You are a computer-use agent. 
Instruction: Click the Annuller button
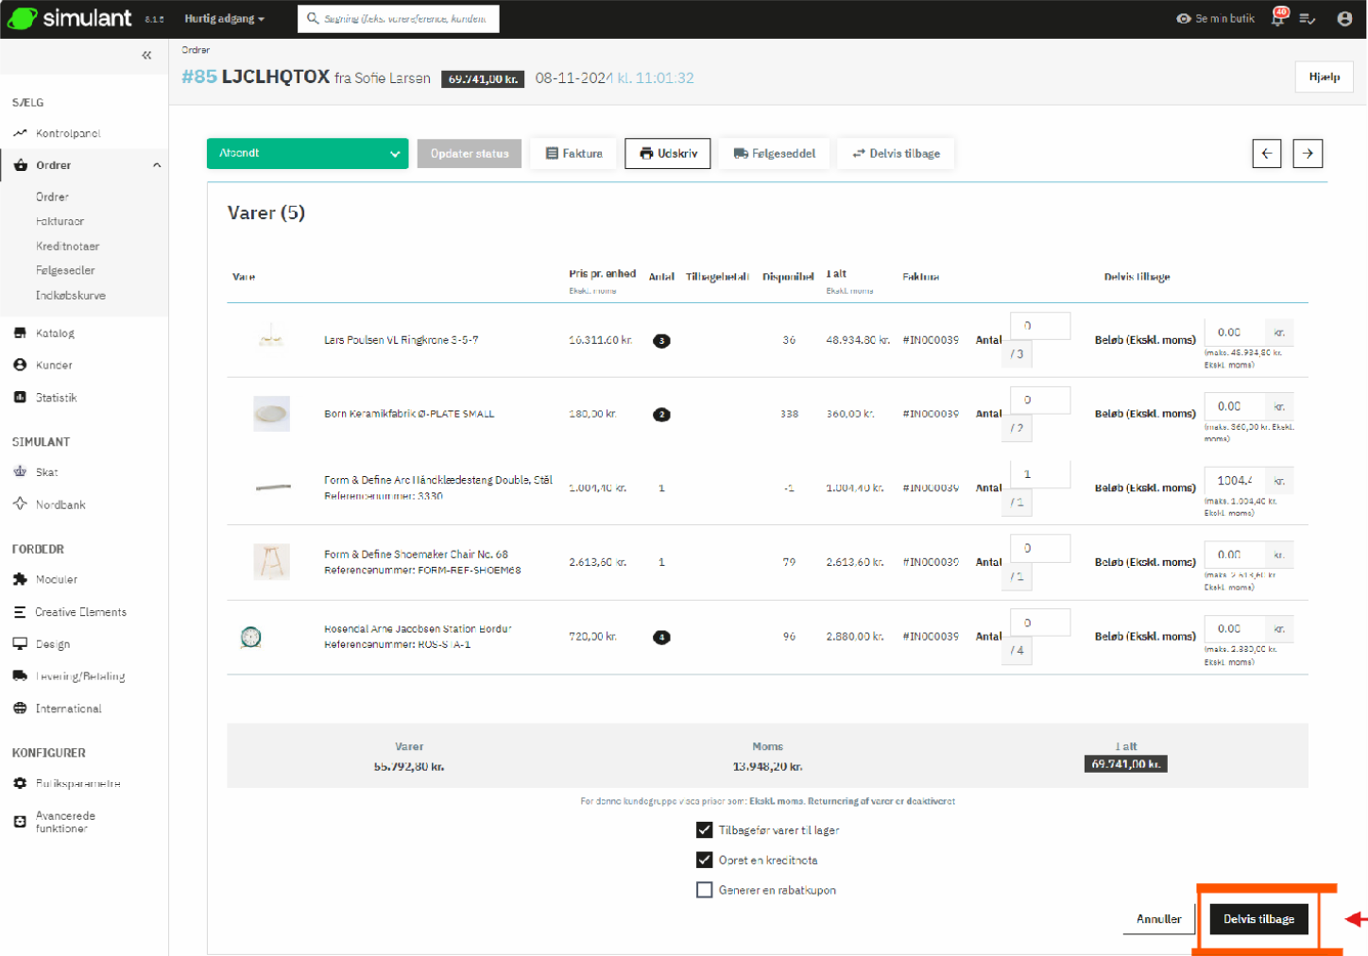tap(1158, 919)
